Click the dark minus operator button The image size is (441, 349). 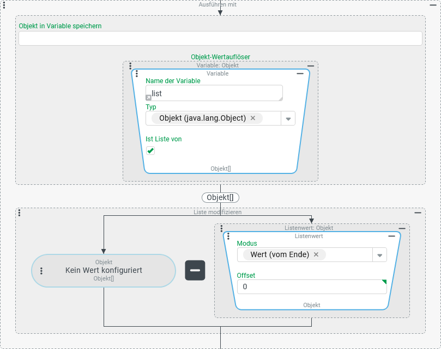195,270
